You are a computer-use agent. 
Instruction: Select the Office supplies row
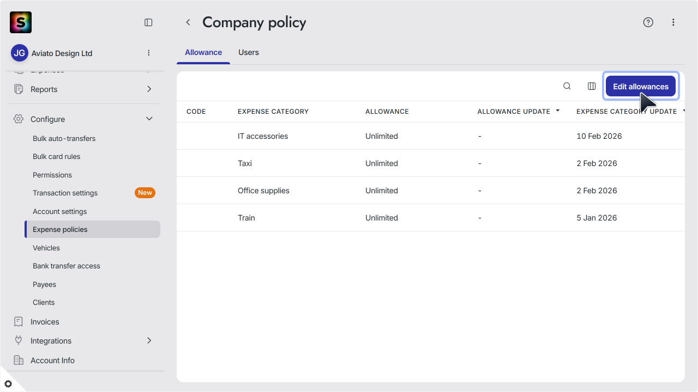pyautogui.click(x=431, y=191)
